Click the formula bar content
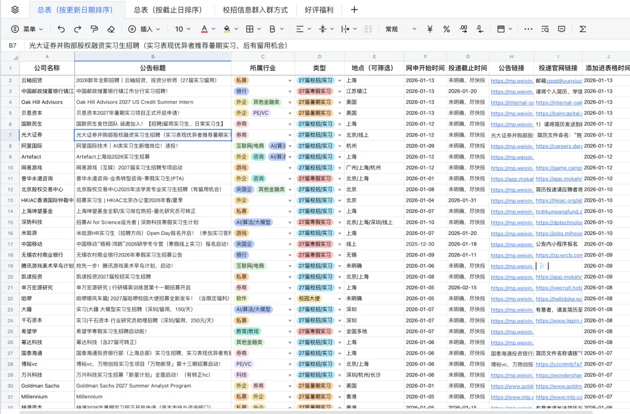Viewport: 630px width, 414px height. (x=157, y=45)
